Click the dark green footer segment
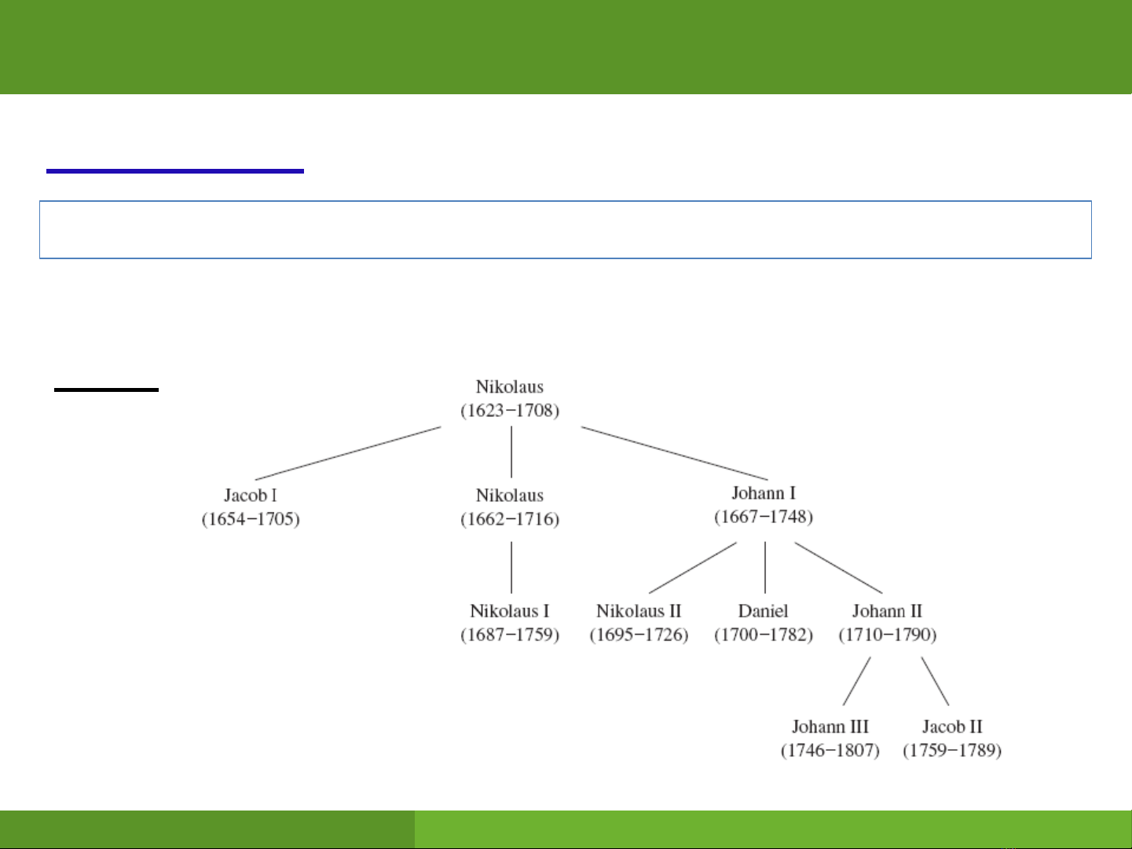 [207, 829]
